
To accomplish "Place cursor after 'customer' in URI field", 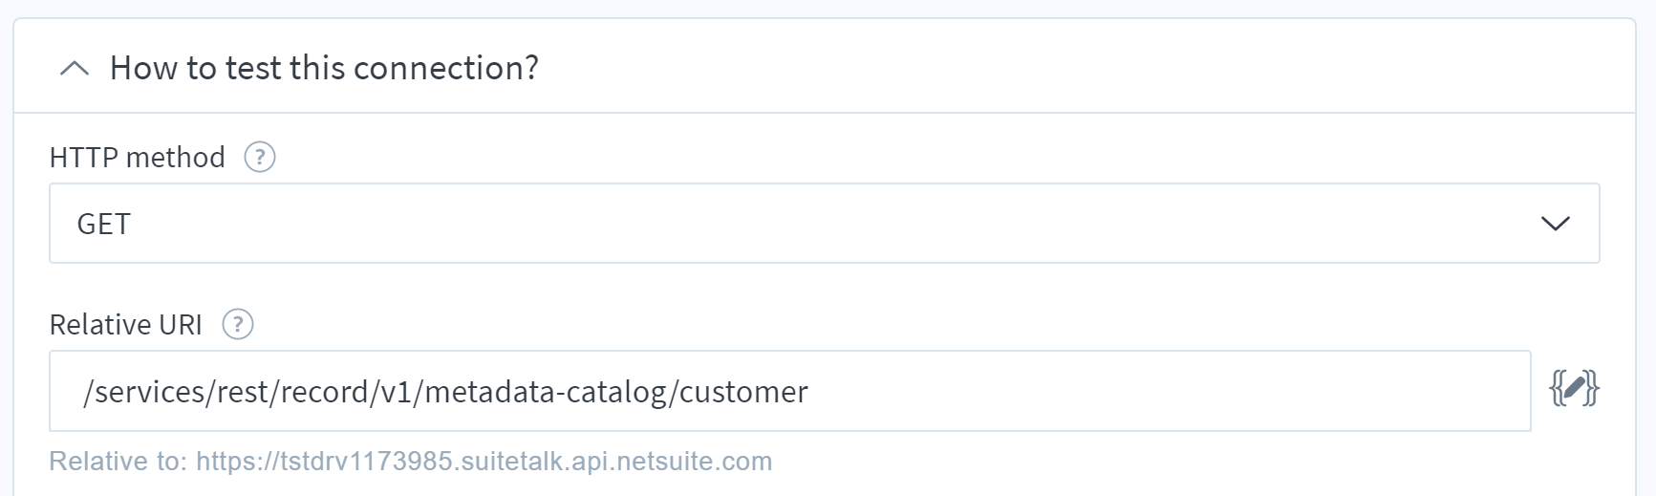I will pos(810,392).
